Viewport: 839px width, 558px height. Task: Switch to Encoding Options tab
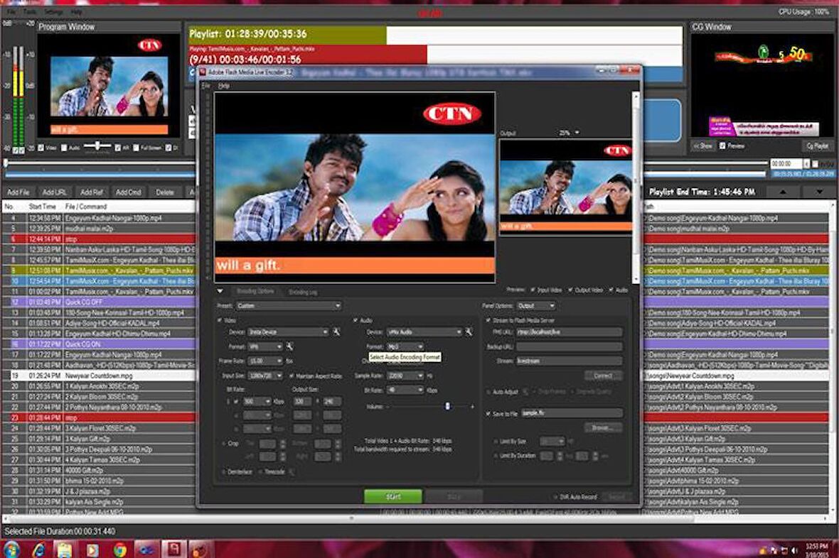[255, 291]
